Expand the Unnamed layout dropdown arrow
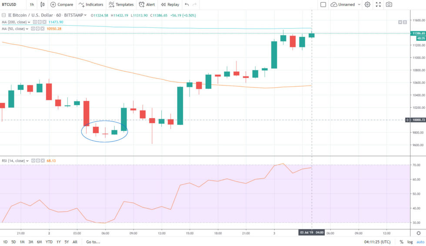Screen dimensions: 426x246 click(359, 5)
